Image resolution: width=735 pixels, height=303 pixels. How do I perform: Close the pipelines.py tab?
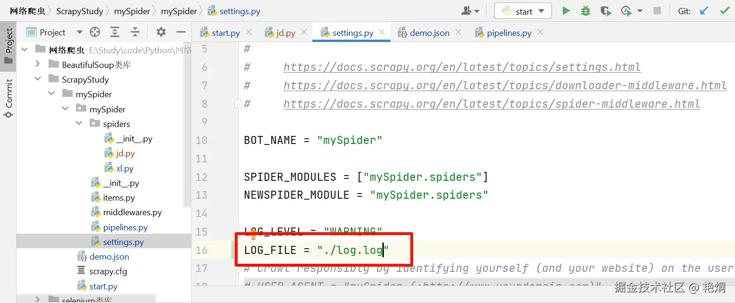point(540,33)
